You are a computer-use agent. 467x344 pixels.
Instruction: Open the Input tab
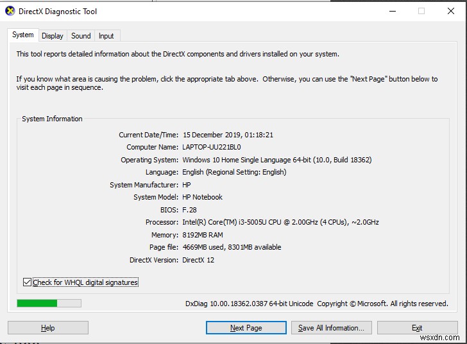[106, 36]
